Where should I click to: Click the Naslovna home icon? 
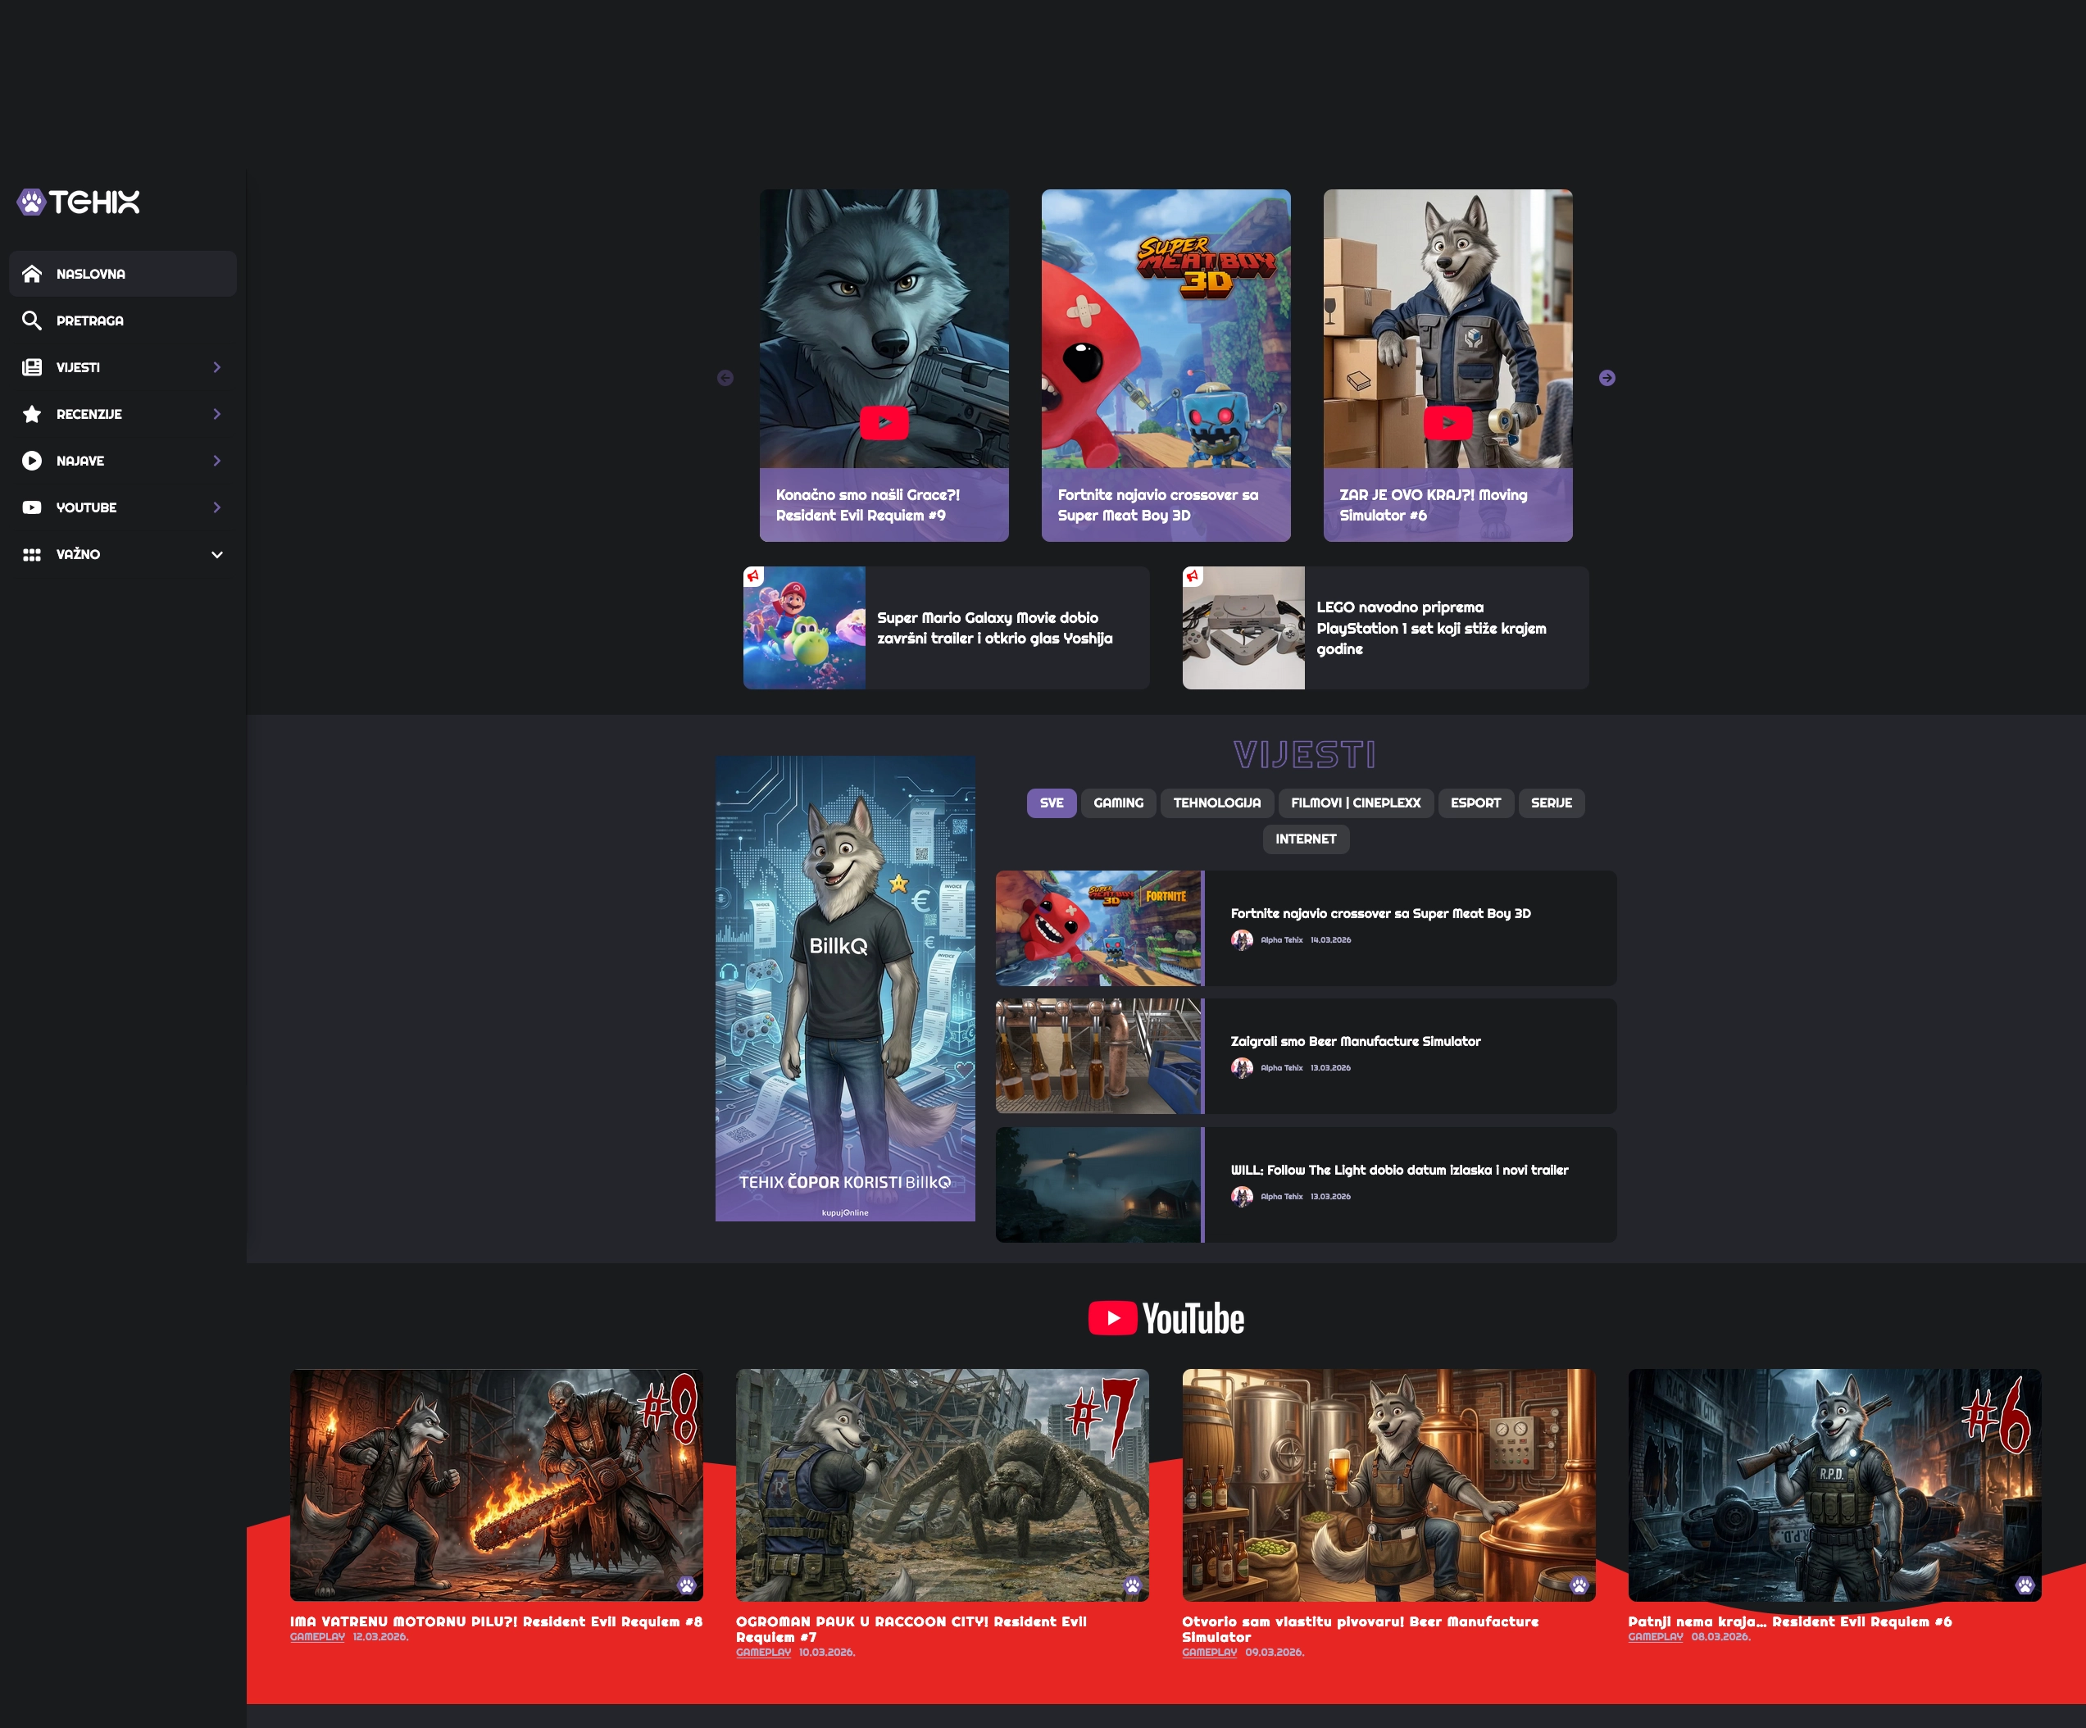tap(32, 275)
